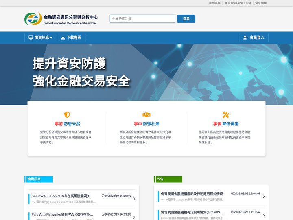The image size is (293, 220).
Task: Focus the 全文檢索功能 search field
Action: pyautogui.click(x=142, y=19)
